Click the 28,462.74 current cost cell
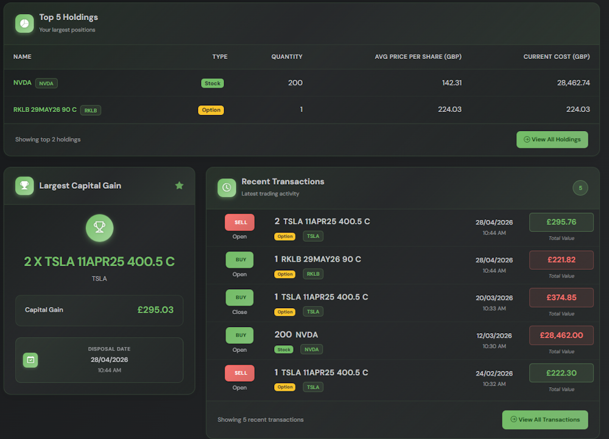Image resolution: width=609 pixels, height=439 pixels. click(573, 83)
